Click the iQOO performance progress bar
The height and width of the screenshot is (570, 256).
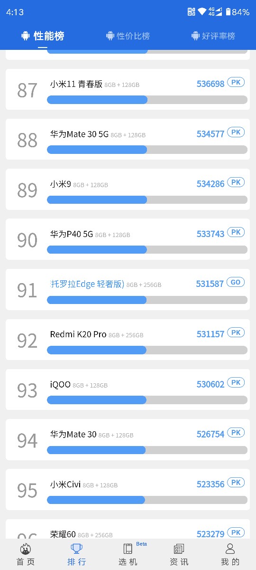coord(147,400)
